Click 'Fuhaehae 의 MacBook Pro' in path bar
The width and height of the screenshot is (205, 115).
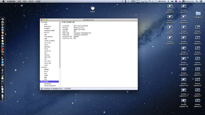pyautogui.click(x=53, y=89)
